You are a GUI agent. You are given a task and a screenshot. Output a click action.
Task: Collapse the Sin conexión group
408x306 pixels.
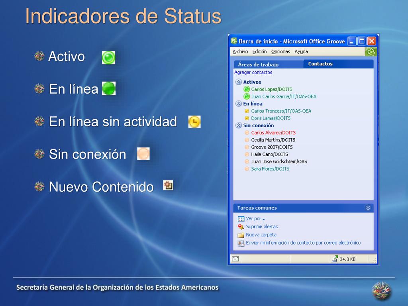tap(238, 125)
